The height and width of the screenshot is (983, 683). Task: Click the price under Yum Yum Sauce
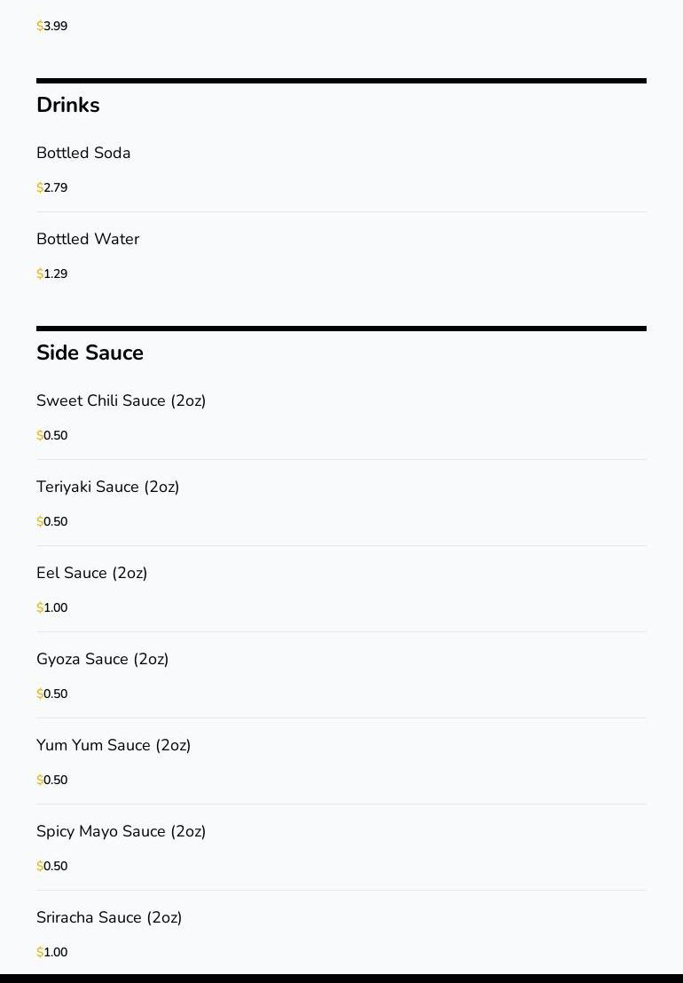click(x=52, y=780)
